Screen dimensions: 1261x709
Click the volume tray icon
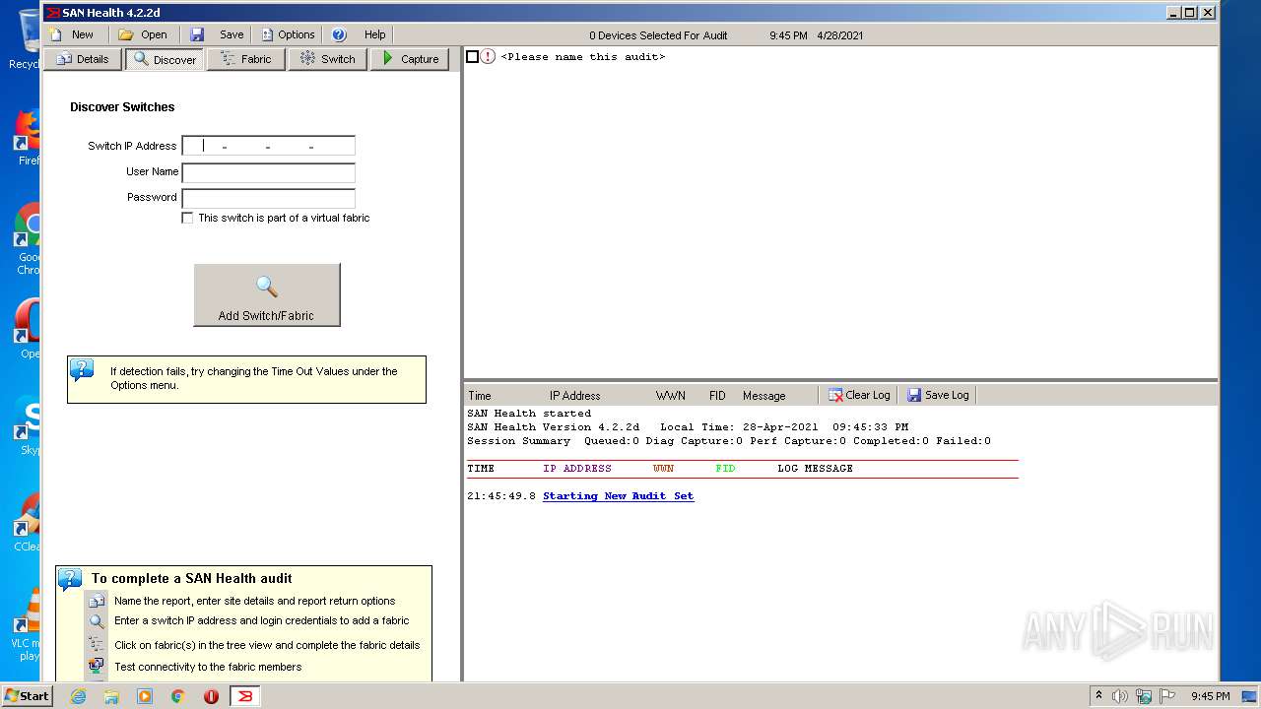[x=1119, y=696]
